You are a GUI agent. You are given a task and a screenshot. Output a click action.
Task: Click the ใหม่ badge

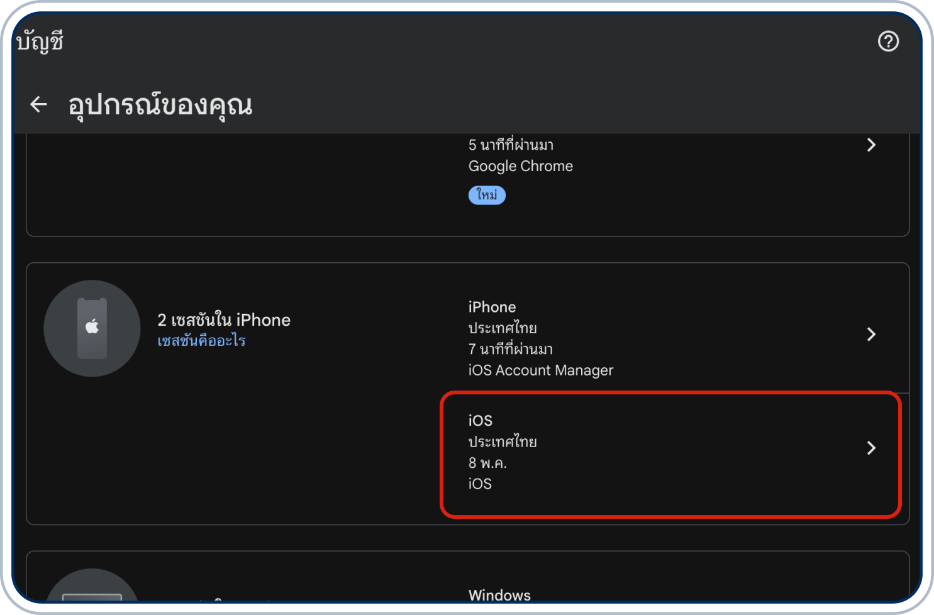[x=487, y=196]
